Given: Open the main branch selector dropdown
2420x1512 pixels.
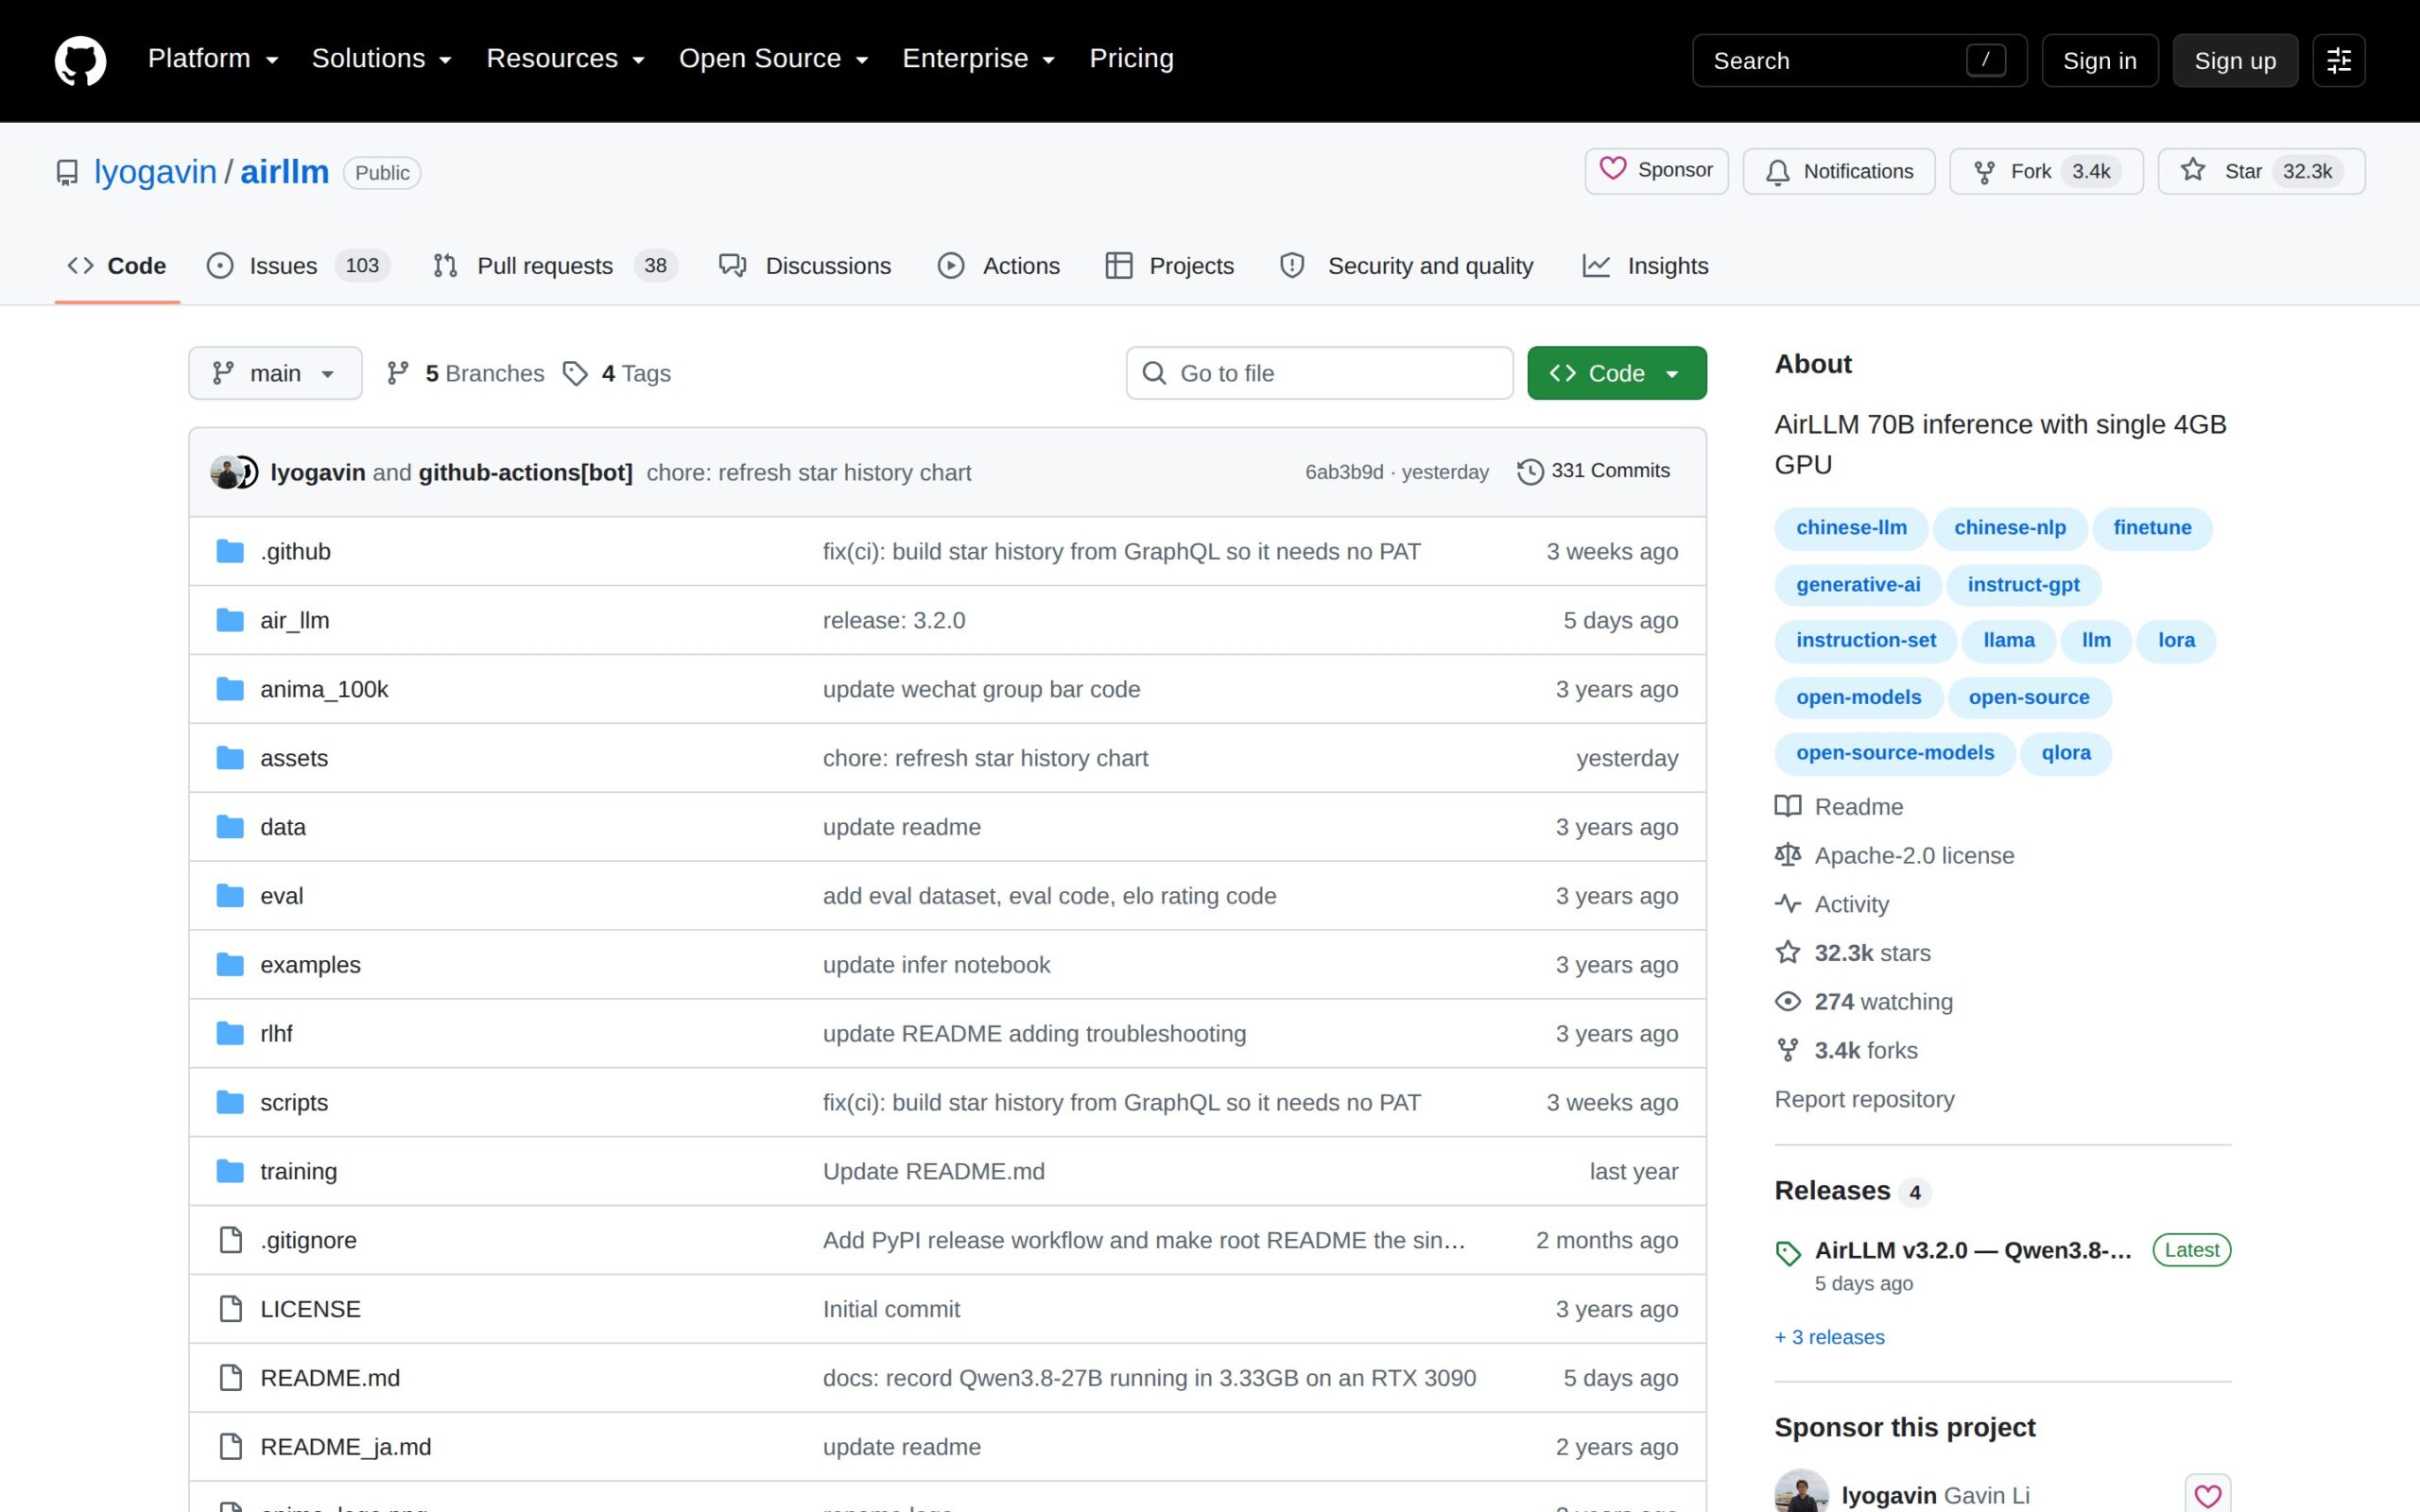Looking at the screenshot, I should 275,373.
